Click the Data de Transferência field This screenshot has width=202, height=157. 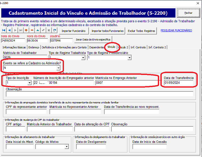pos(178,83)
